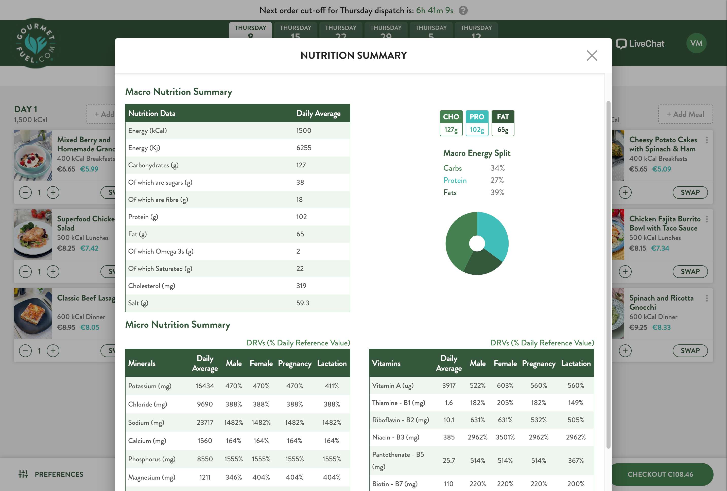Click the Add Meal button on the right
This screenshot has height=491, width=727.
pos(685,114)
